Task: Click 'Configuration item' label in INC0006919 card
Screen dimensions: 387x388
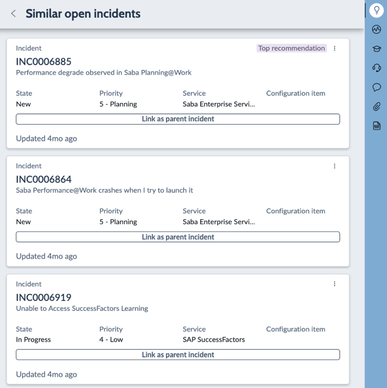Action: coord(295,329)
